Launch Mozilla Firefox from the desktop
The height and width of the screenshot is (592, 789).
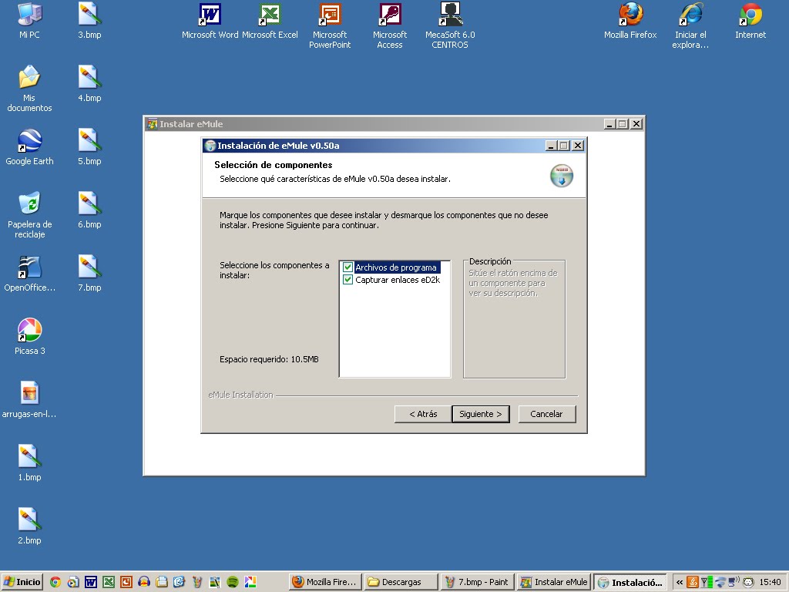click(630, 21)
